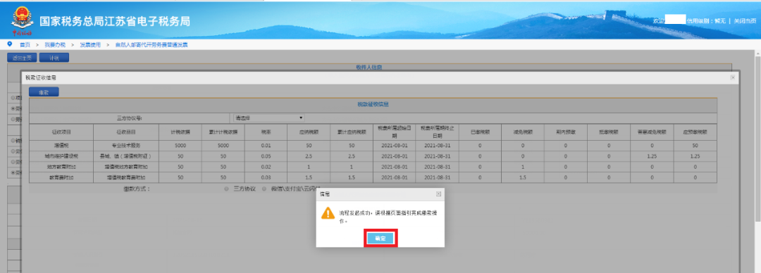Click 1.25 in the 普惠减免税额 column
761x273 pixels.
[x=652, y=155]
